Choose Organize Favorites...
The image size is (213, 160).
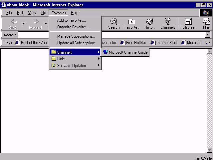coord(75,27)
